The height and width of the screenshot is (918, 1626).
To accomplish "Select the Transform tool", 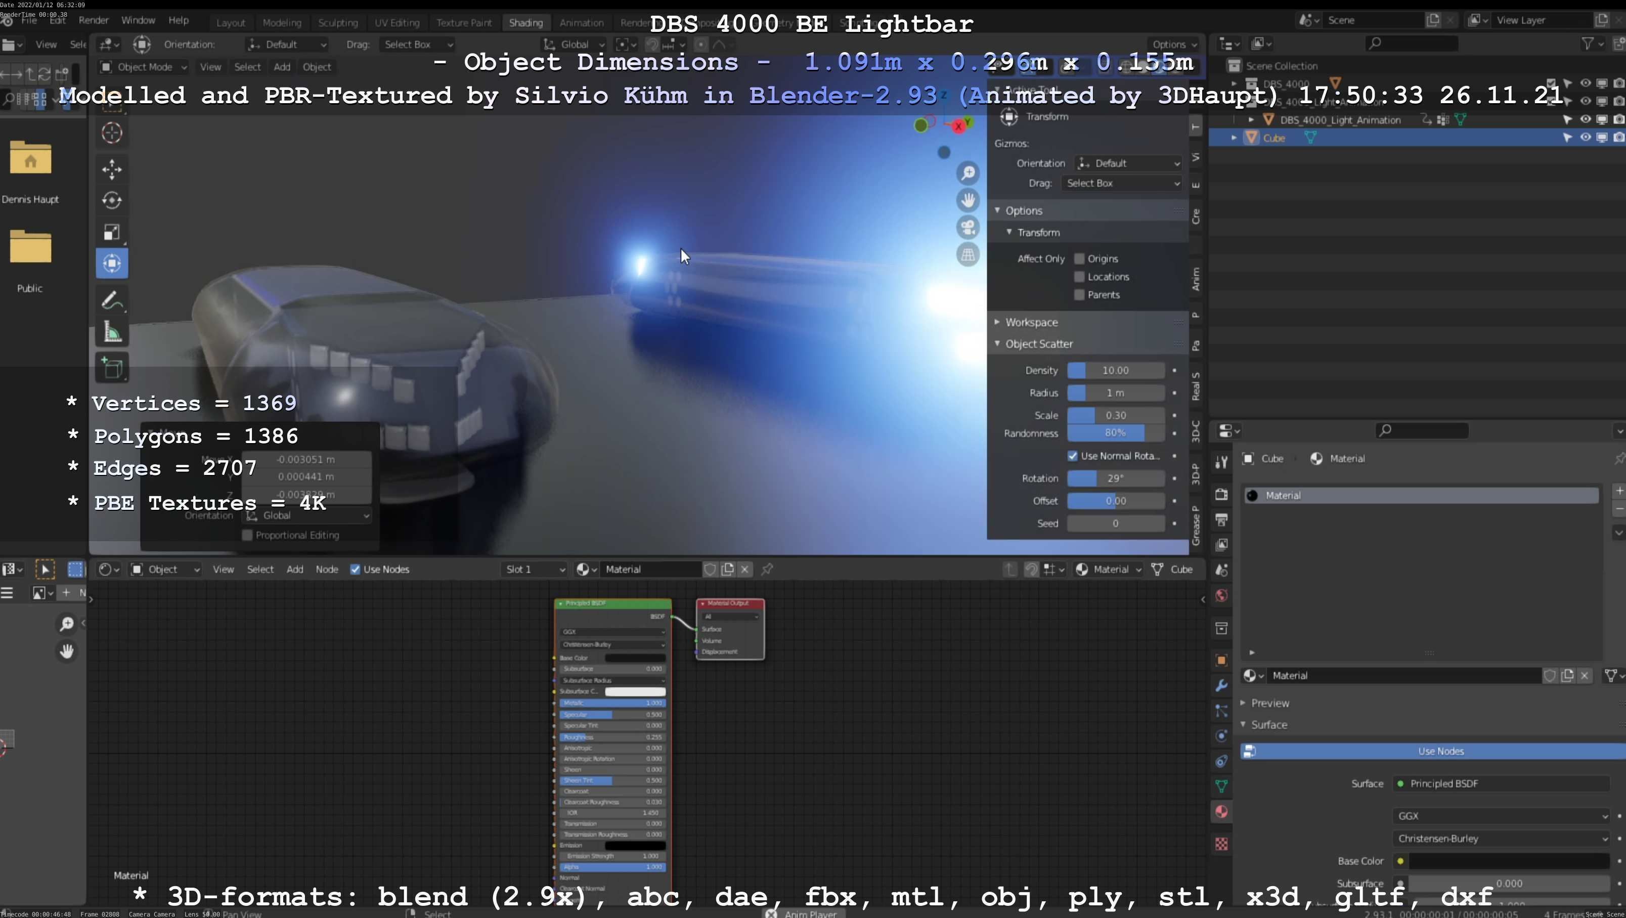I will pyautogui.click(x=112, y=264).
